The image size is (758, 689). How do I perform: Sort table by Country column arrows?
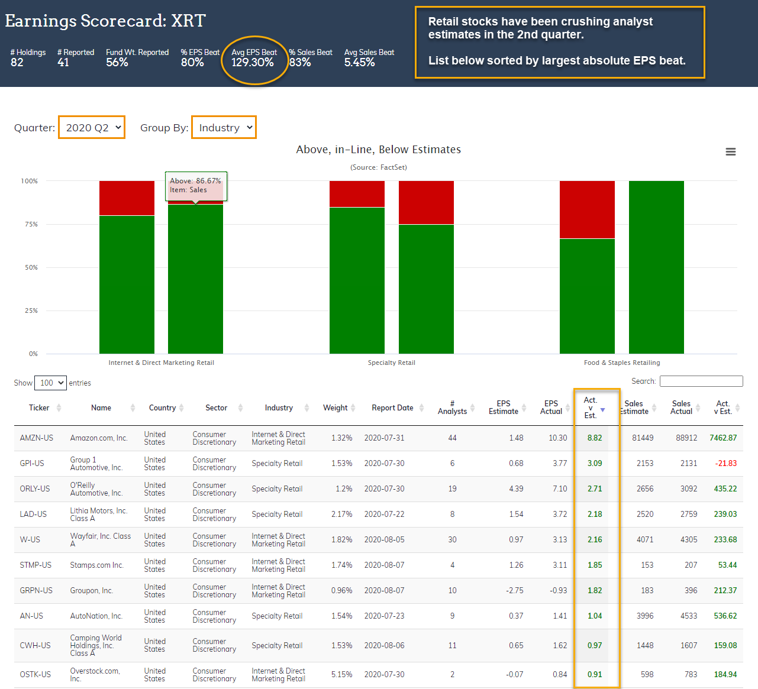pyautogui.click(x=182, y=408)
